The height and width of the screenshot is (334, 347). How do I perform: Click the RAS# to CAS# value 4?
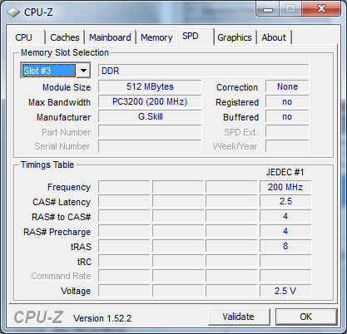[x=285, y=216]
